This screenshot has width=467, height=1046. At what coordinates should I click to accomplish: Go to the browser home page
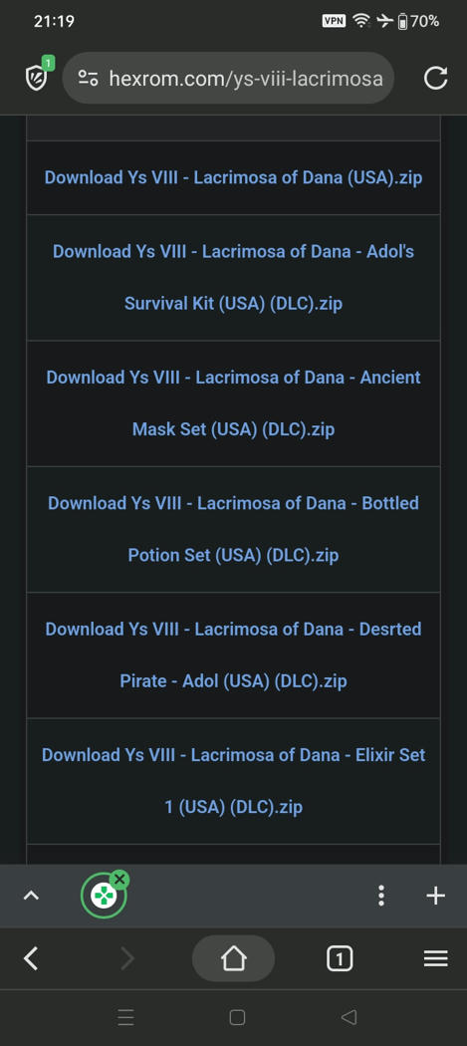point(233,958)
